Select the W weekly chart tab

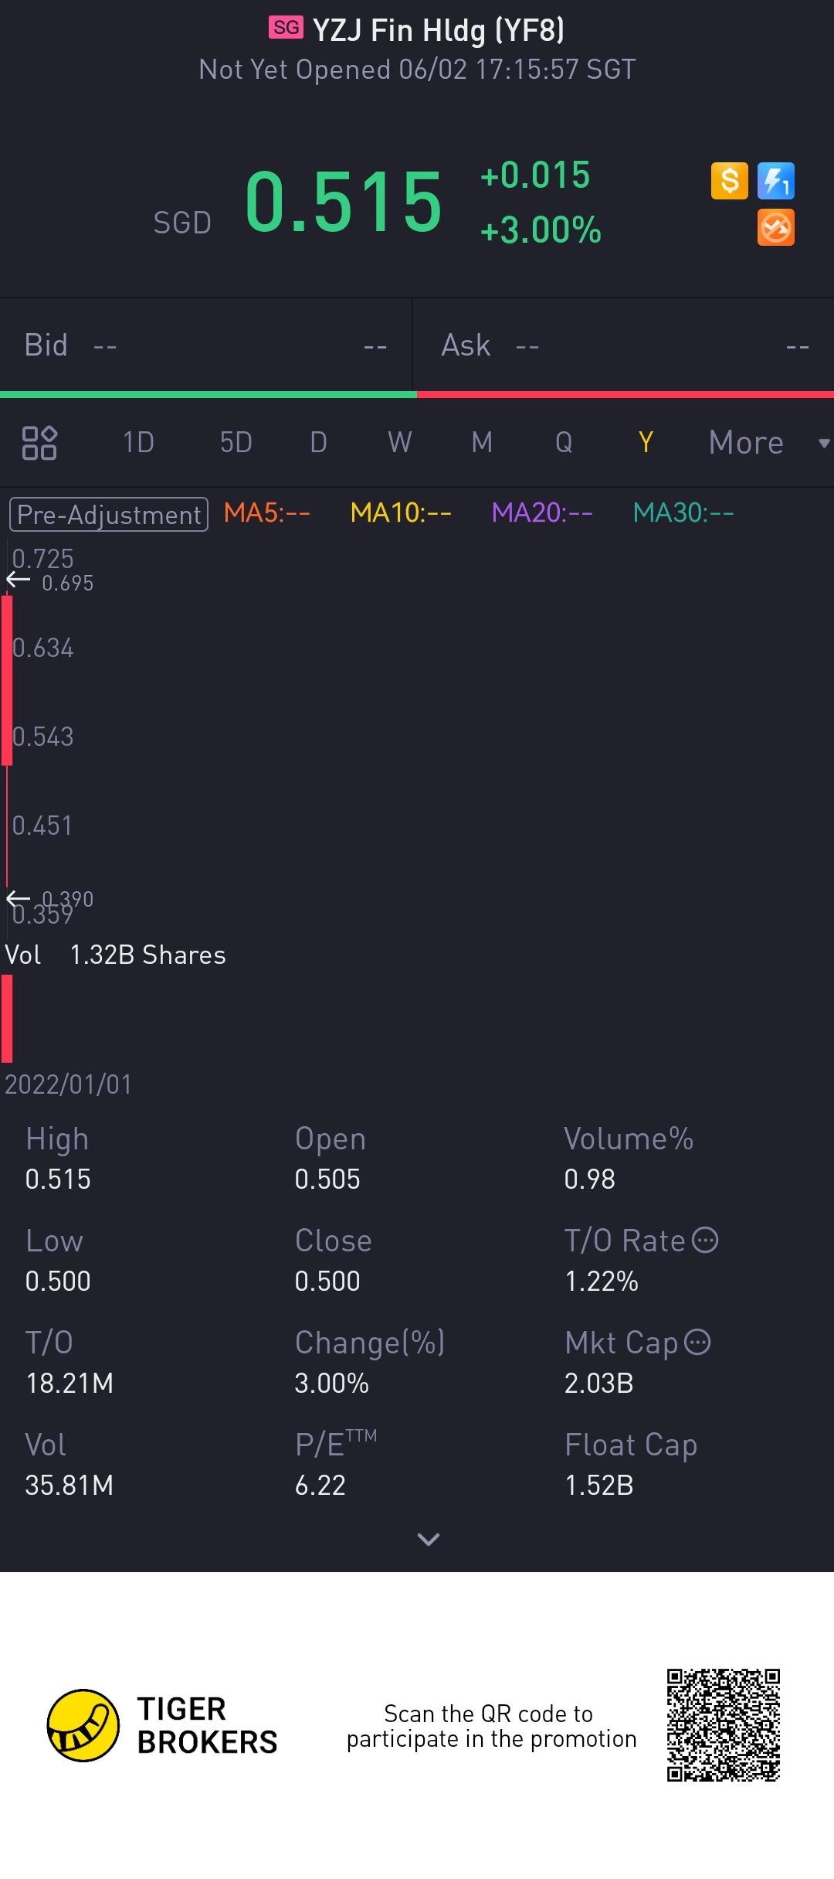pyautogui.click(x=399, y=443)
